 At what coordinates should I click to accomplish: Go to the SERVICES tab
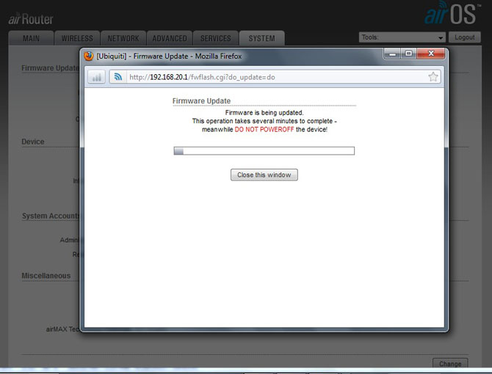coord(216,39)
